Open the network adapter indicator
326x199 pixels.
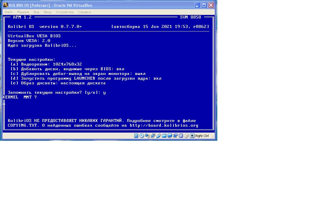click(x=153, y=136)
